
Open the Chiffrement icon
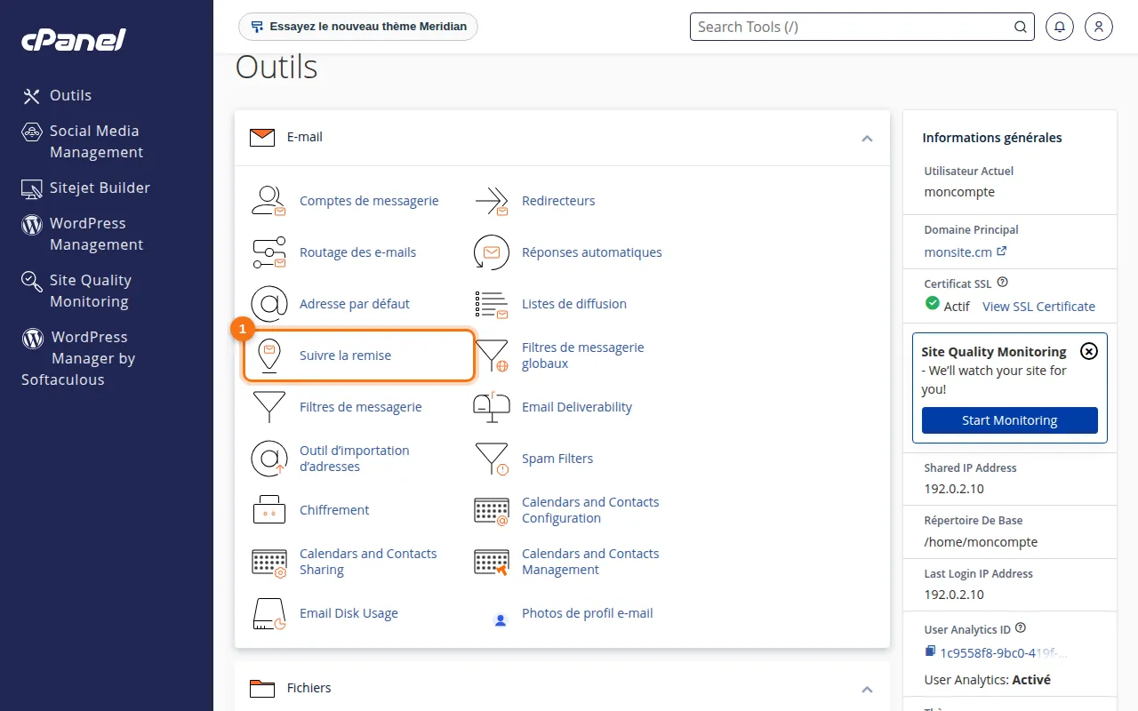(268, 510)
